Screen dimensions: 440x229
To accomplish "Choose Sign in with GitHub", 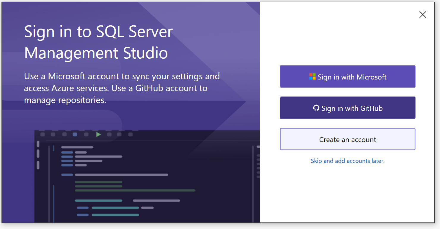I will click(348, 108).
